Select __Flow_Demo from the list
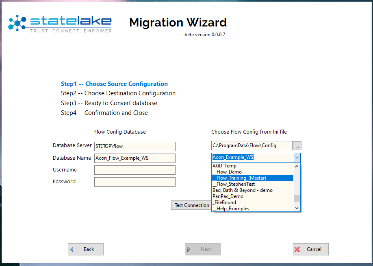373x266 pixels. [252, 172]
